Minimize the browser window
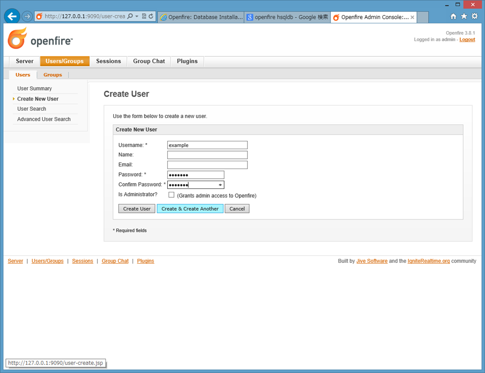The image size is (485, 373). pos(447,5)
